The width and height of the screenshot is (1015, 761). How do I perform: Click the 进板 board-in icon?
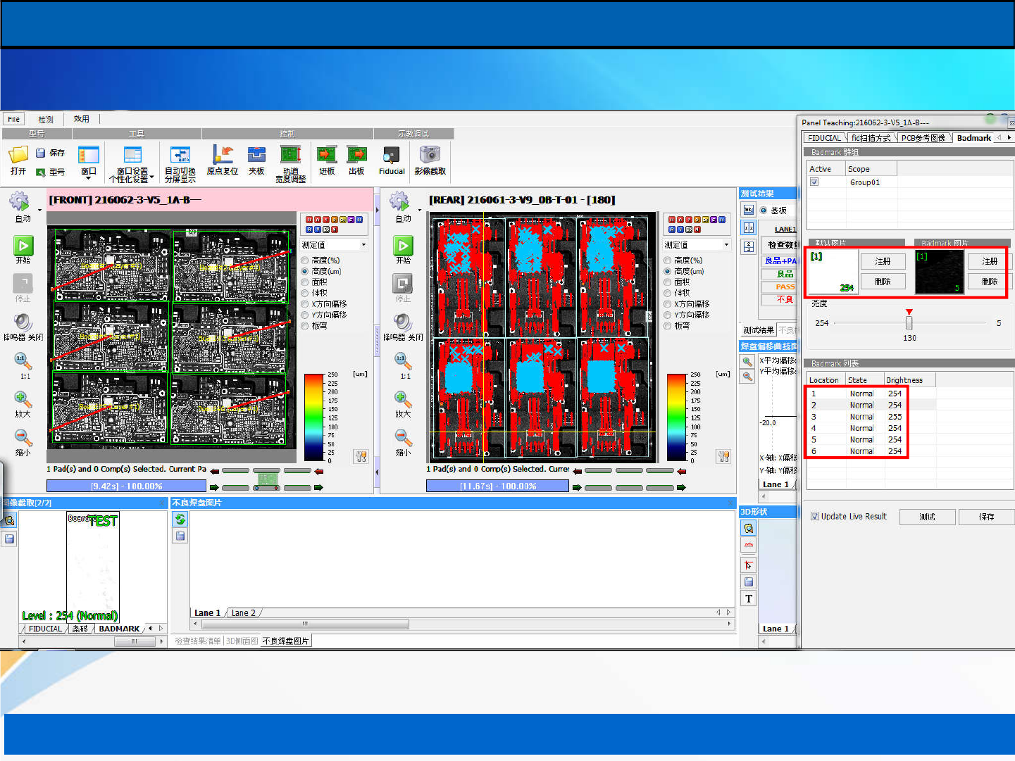tap(326, 156)
